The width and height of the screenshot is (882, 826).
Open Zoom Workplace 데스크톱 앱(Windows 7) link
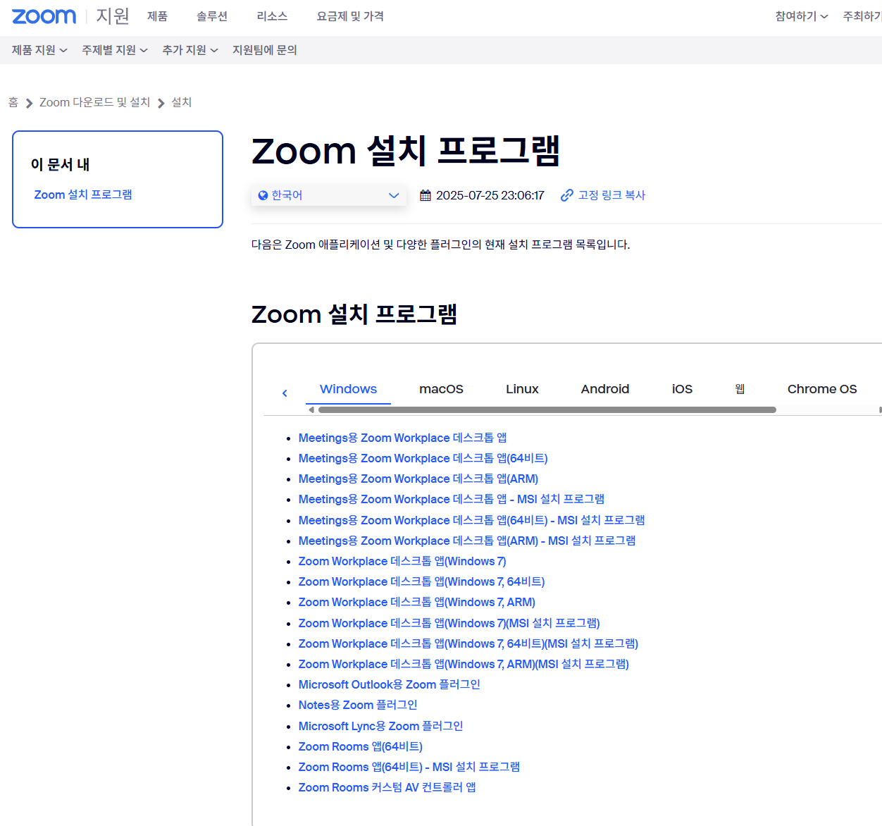(x=402, y=561)
